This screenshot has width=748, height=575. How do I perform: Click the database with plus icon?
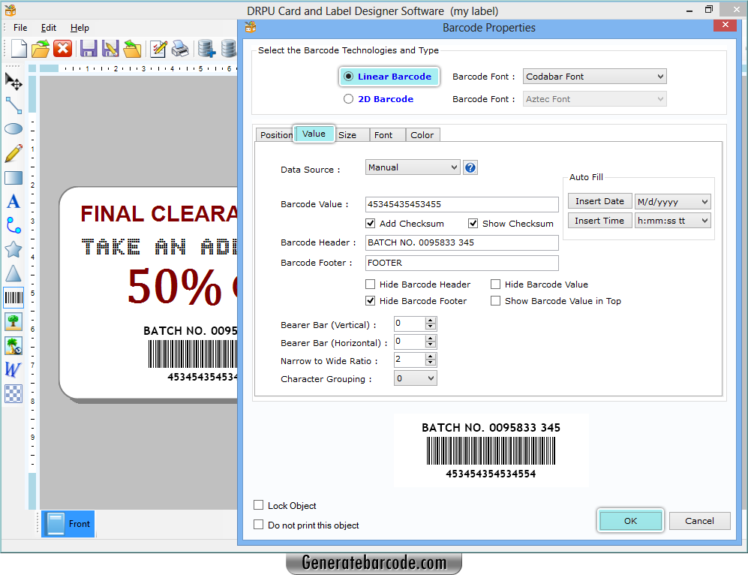tap(206, 49)
